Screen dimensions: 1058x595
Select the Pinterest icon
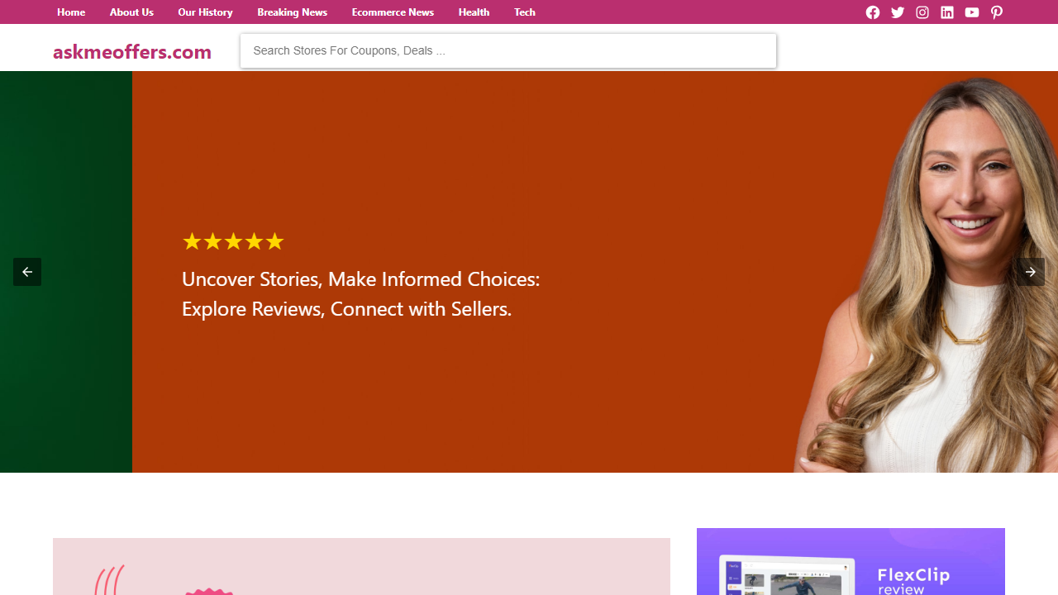pos(997,12)
